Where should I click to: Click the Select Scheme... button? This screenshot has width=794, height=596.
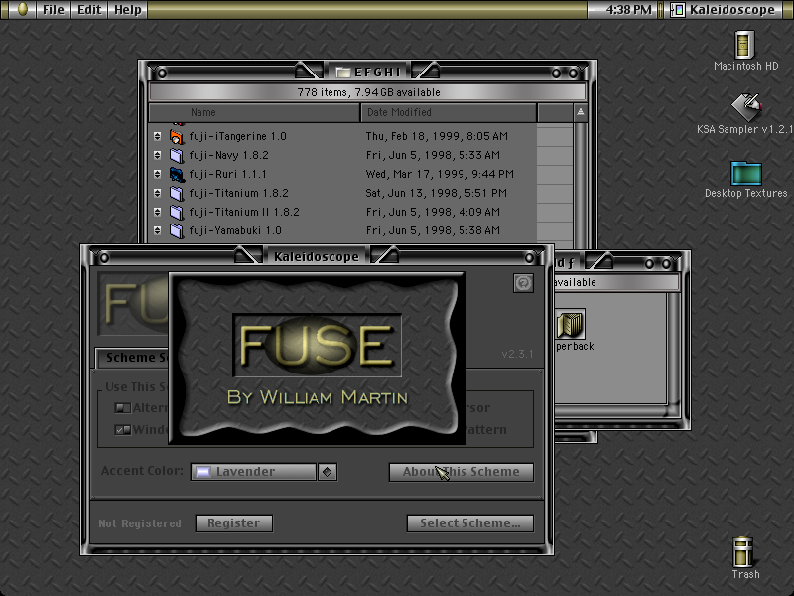coord(469,523)
